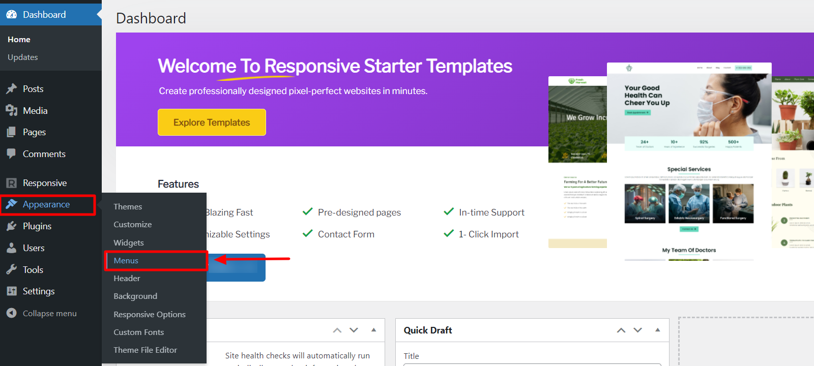This screenshot has height=366, width=814.
Task: Select Customize in Appearance submenu
Action: (133, 224)
